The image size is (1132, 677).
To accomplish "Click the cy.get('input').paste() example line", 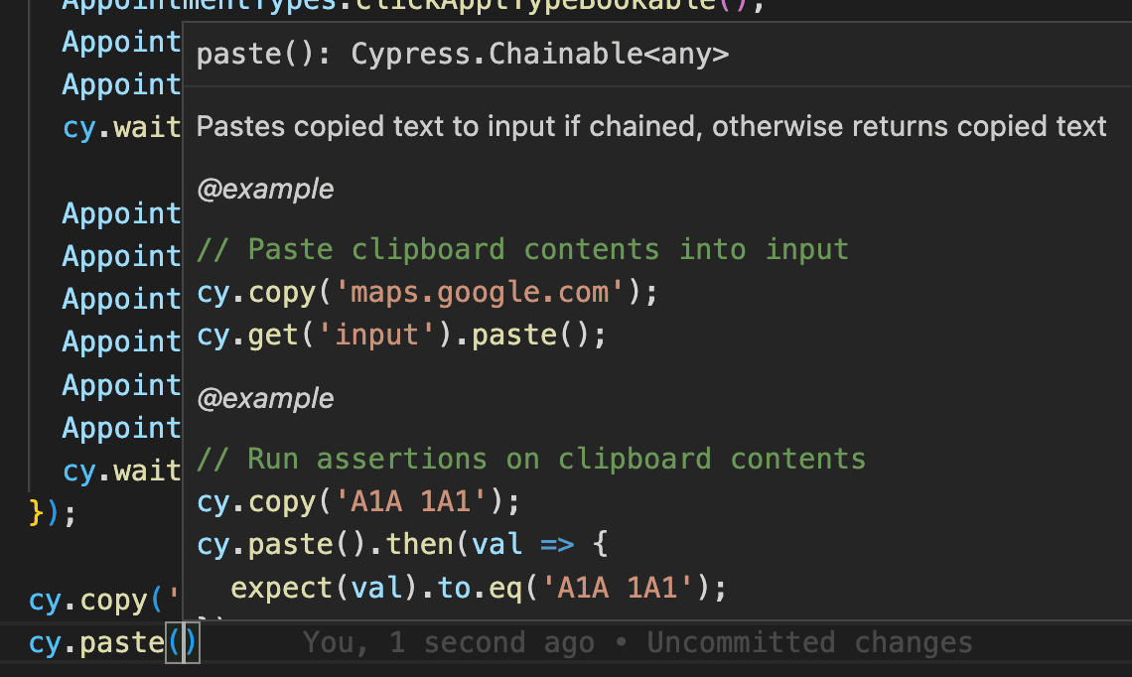I will [401, 335].
